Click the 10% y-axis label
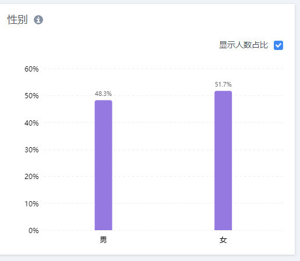This screenshot has width=300, height=261. (31, 204)
